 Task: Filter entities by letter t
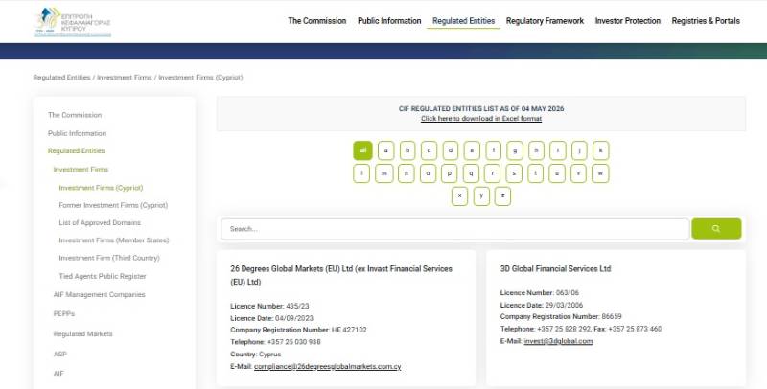[535, 173]
